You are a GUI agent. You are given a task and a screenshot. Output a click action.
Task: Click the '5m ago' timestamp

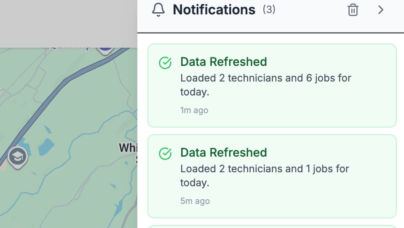coord(195,201)
